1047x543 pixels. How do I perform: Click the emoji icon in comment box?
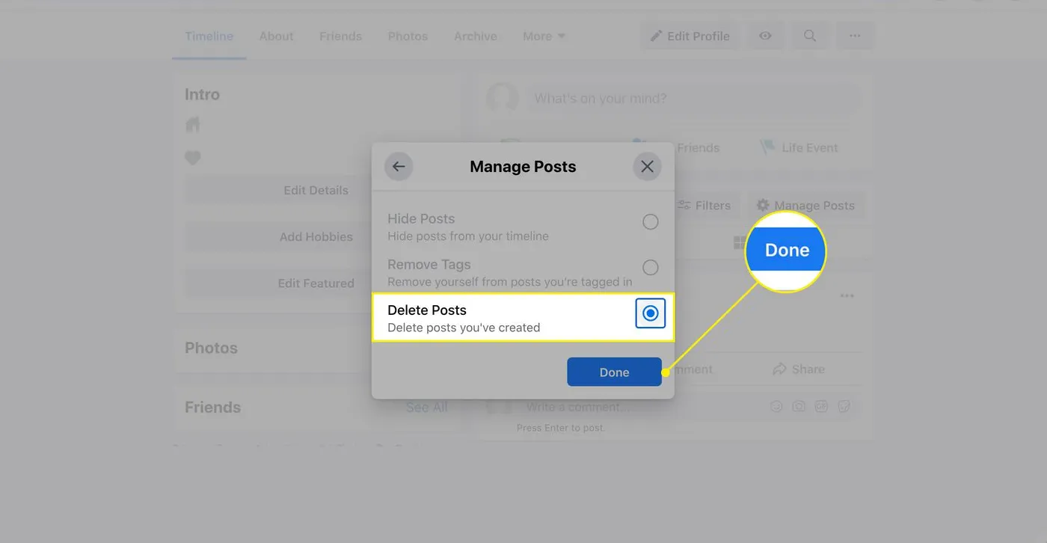pos(776,407)
